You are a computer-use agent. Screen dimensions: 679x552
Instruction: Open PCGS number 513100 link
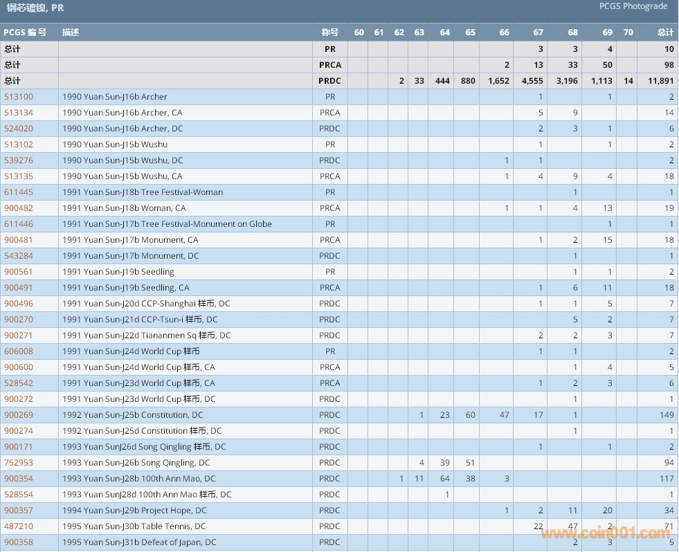[19, 97]
